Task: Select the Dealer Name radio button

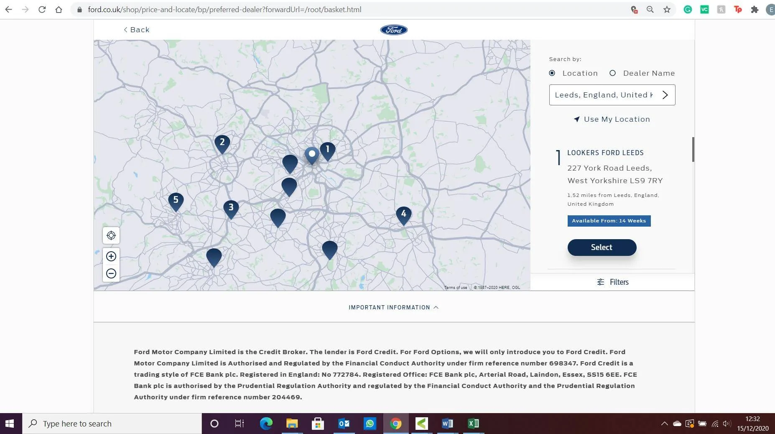Action: [x=613, y=73]
